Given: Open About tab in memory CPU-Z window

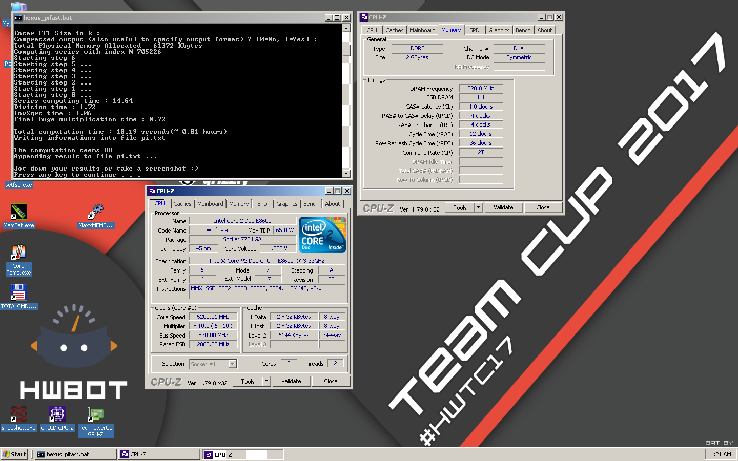Looking at the screenshot, I should (545, 30).
